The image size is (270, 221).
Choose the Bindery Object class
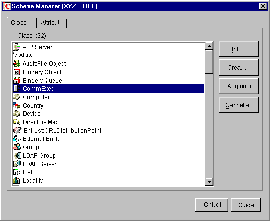[42, 72]
